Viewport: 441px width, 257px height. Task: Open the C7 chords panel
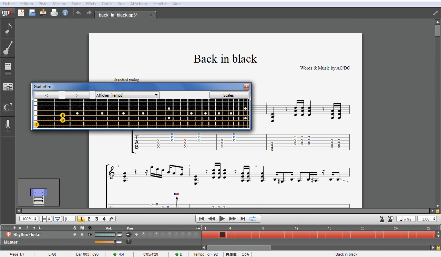pyautogui.click(x=8, y=107)
